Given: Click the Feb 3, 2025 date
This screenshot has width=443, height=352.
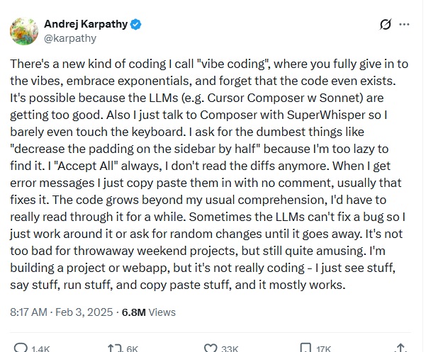Looking at the screenshot, I should pyautogui.click(x=91, y=312).
